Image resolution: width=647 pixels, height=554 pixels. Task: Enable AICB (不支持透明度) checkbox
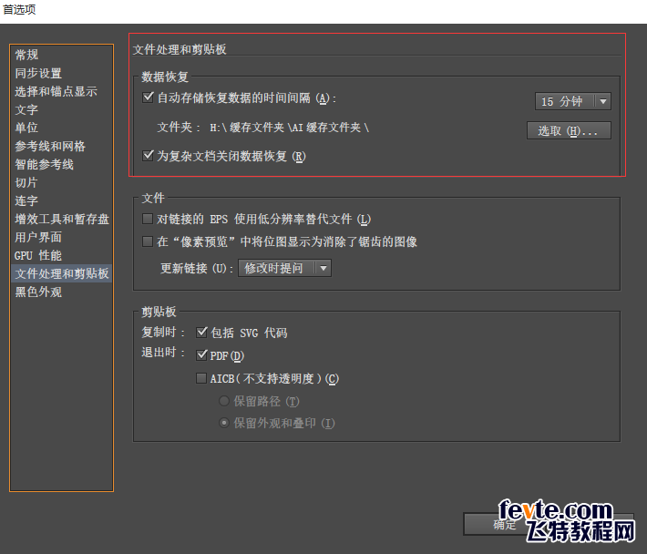[x=201, y=378]
